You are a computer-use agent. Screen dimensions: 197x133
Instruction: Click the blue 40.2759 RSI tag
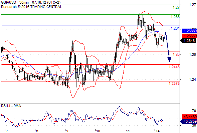pos(189,121)
